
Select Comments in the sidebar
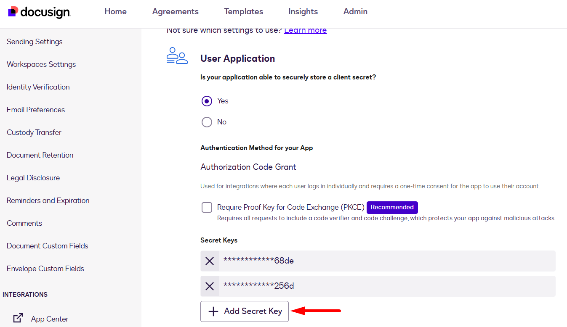click(24, 223)
